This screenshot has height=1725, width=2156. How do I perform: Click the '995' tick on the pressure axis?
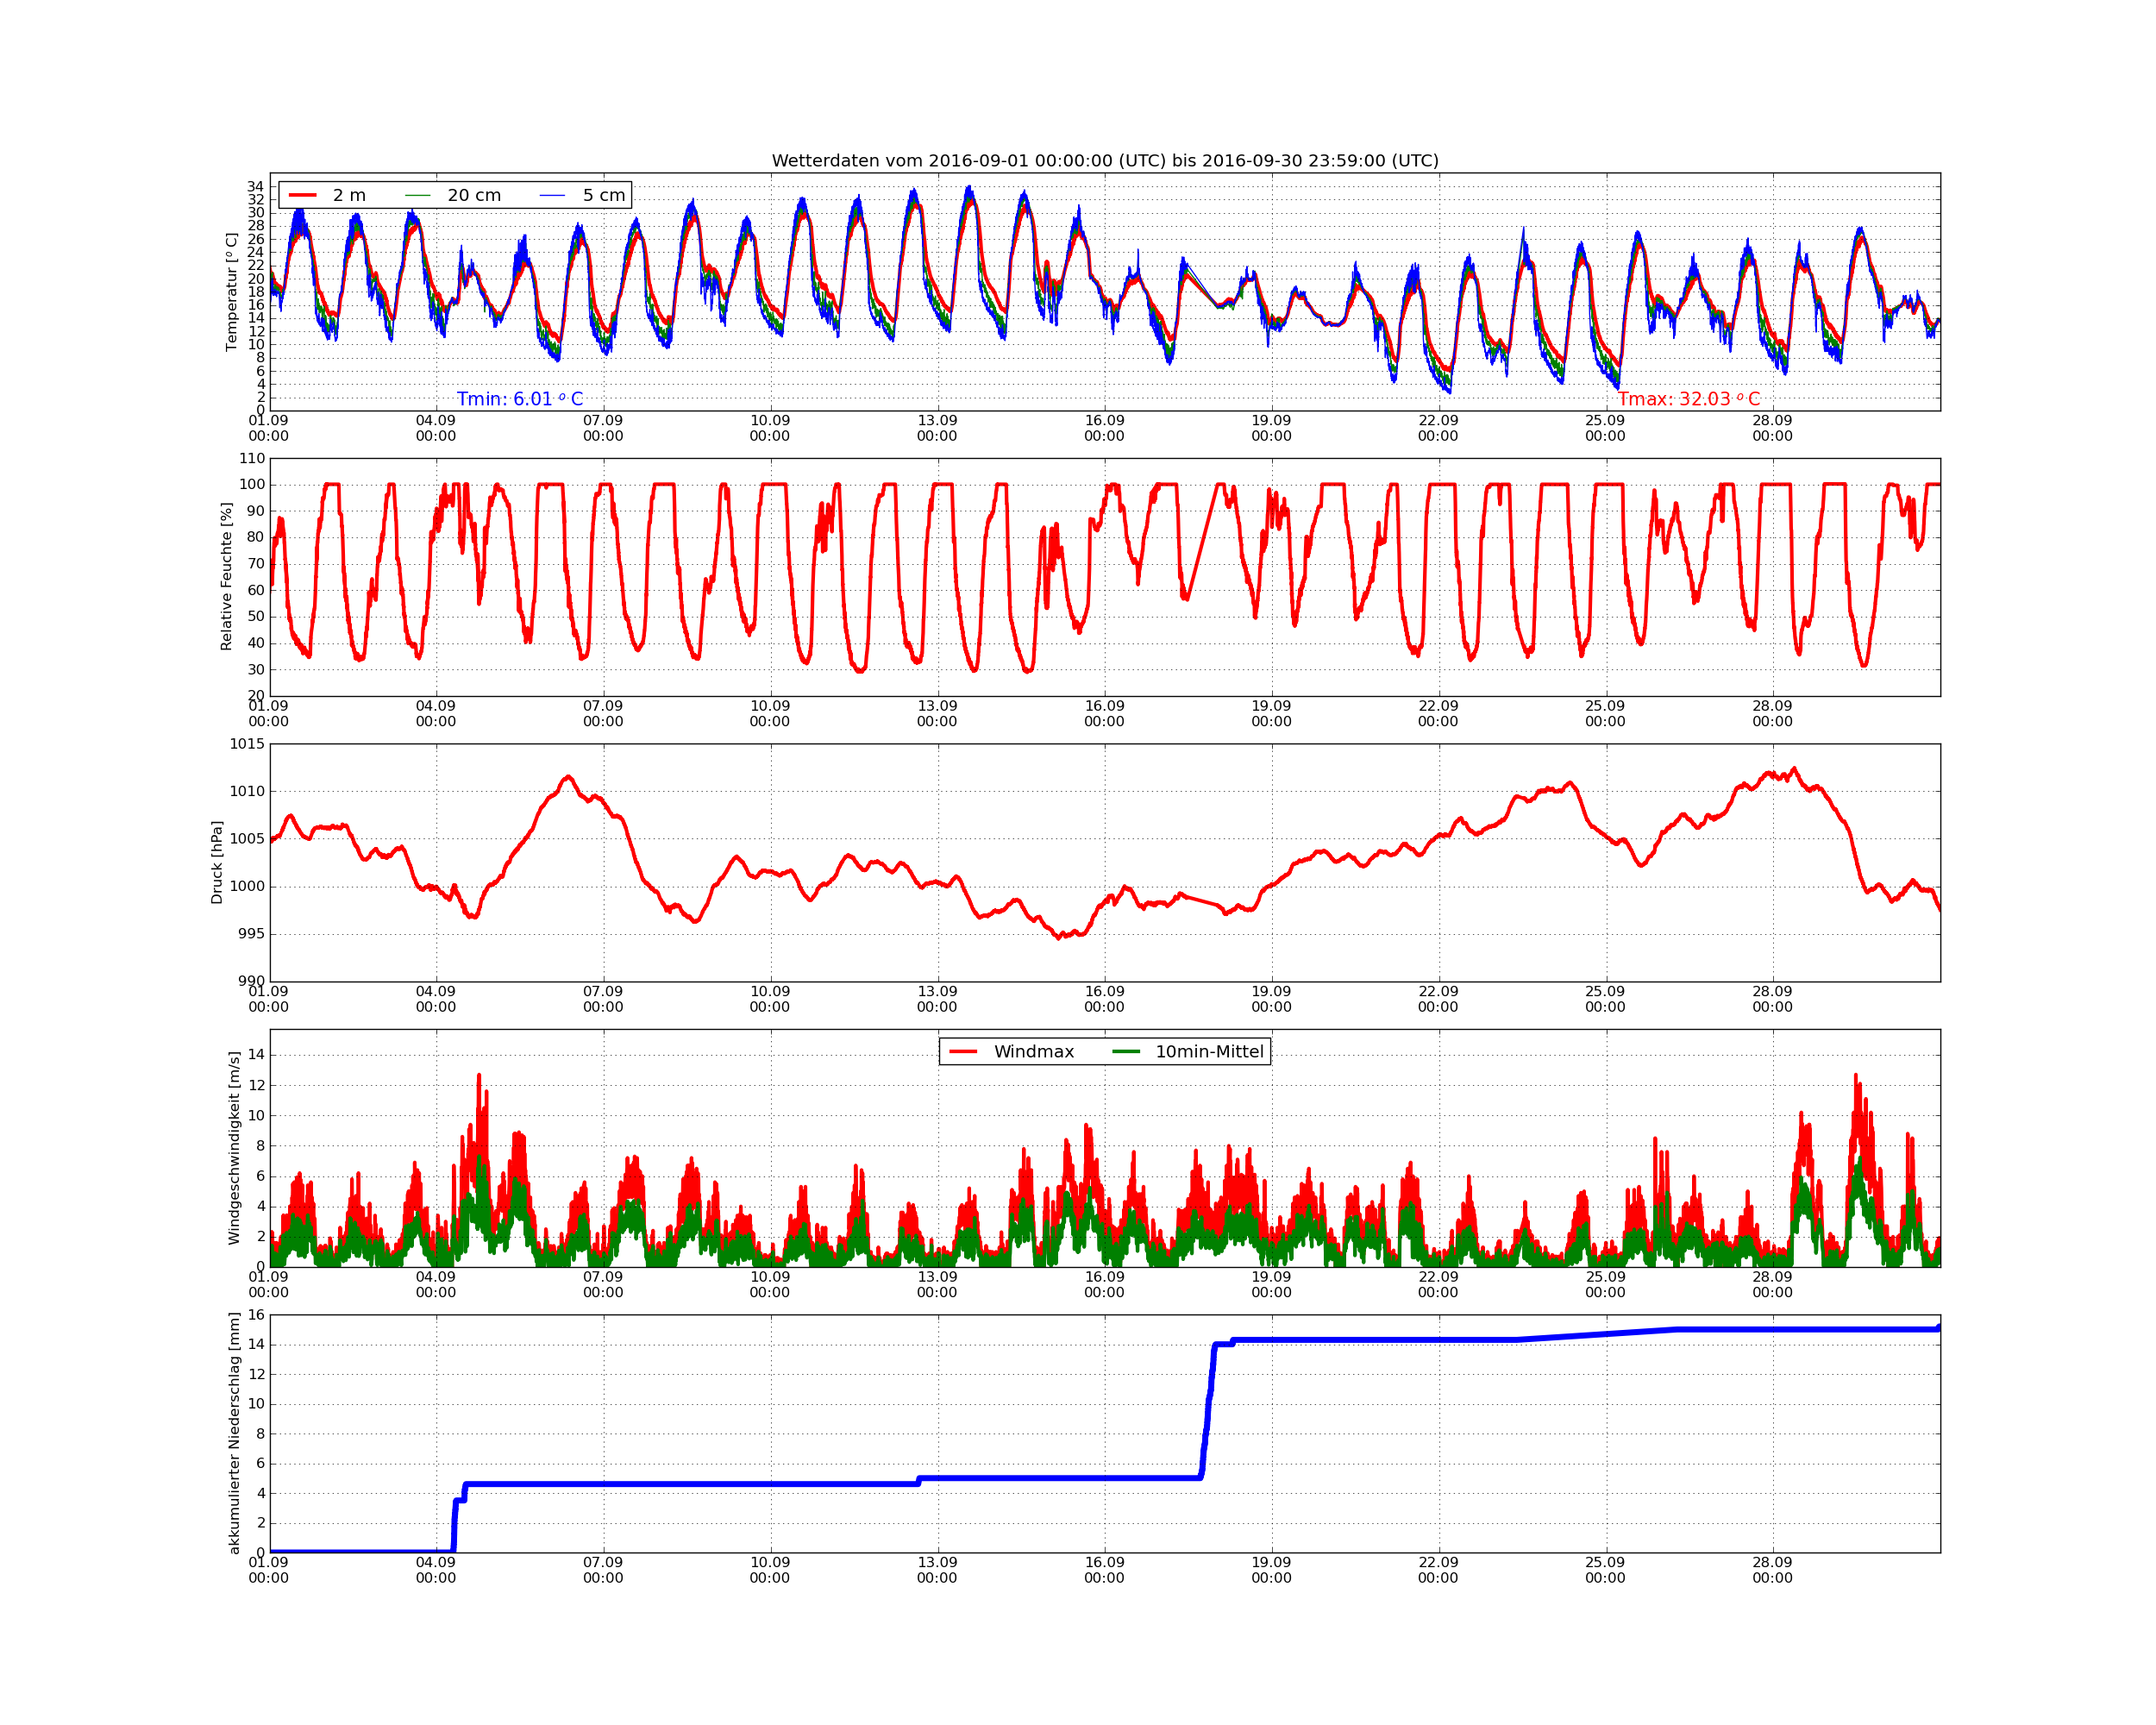252,934
